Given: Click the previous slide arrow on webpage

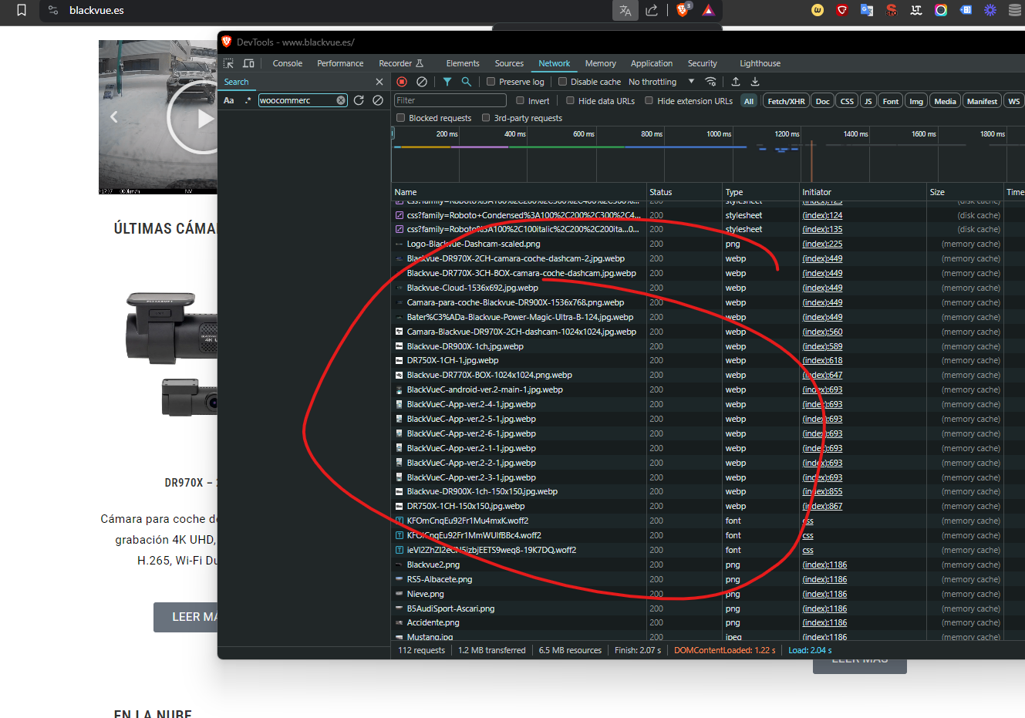Looking at the screenshot, I should [x=114, y=117].
